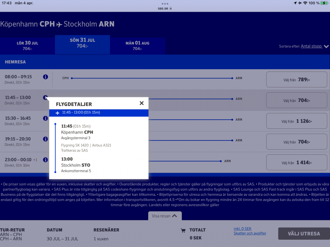Click the shopping cart icon
The image size is (330, 247).
click(x=183, y=231)
